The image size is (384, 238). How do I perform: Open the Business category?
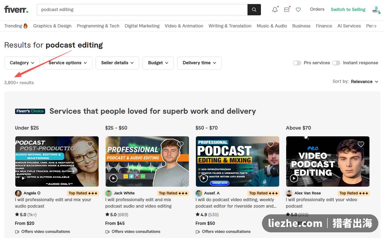(x=301, y=26)
